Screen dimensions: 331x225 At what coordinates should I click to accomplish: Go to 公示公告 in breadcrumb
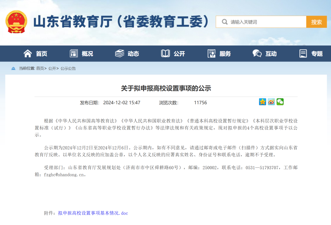[x=68, y=68]
